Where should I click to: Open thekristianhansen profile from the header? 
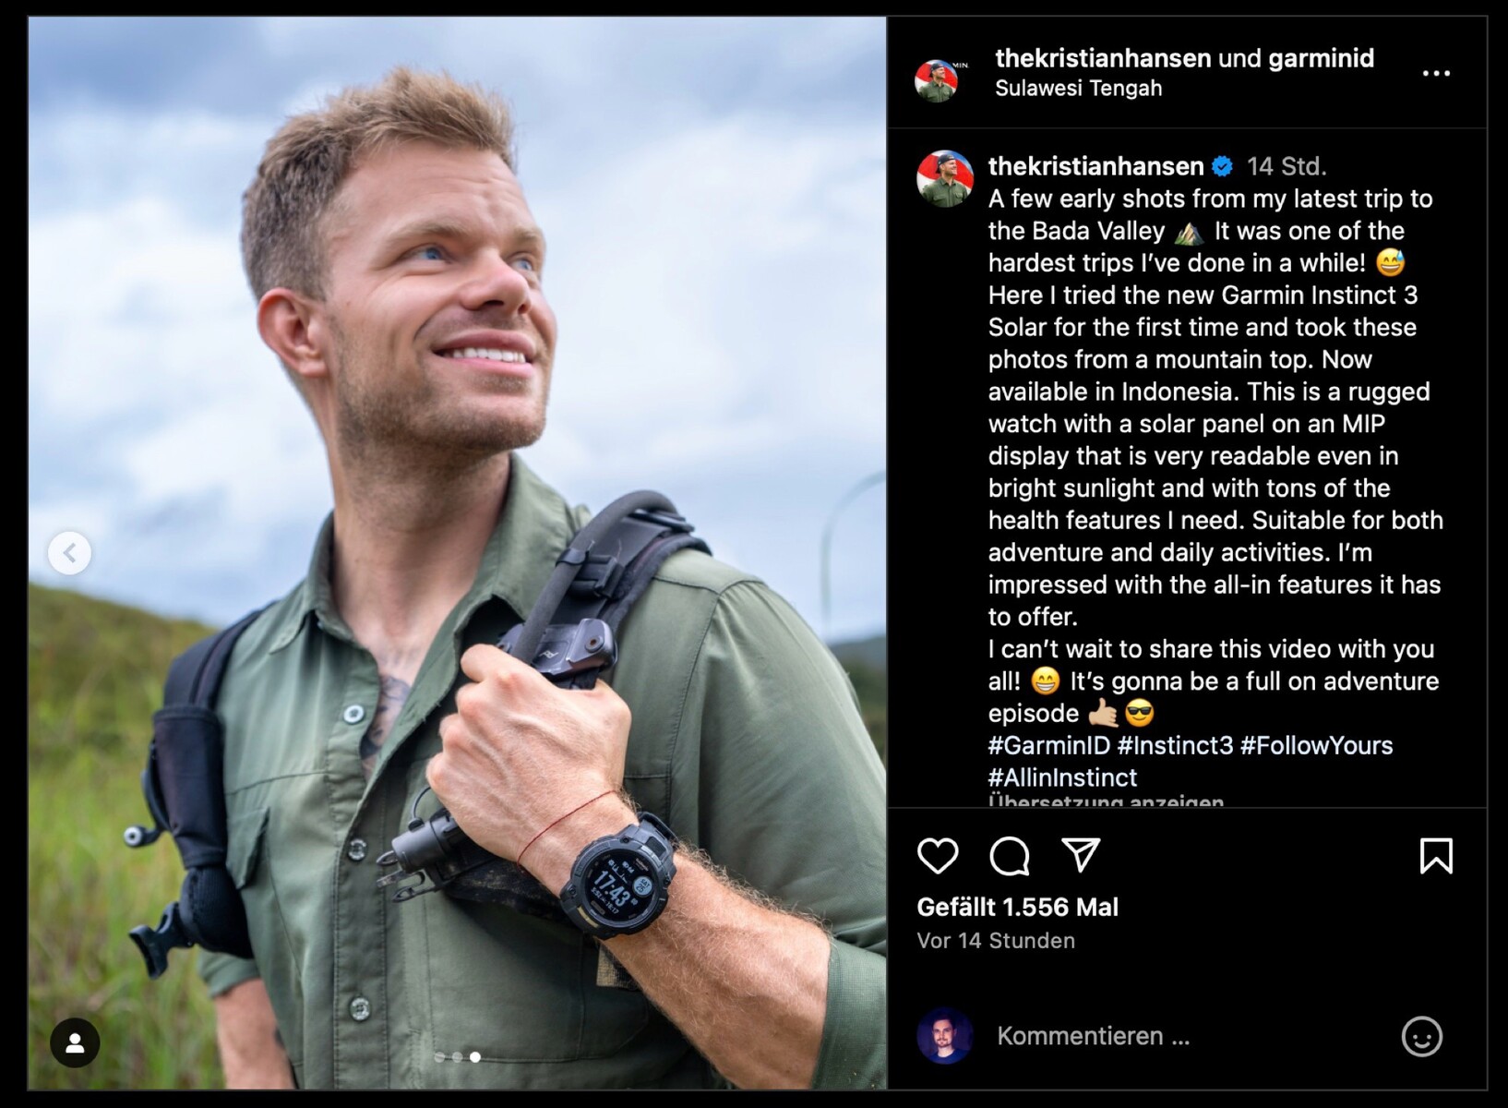click(1102, 58)
